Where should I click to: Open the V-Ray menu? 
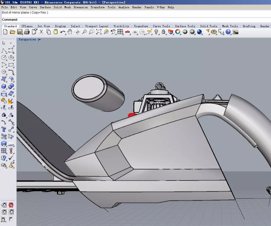tap(161, 7)
